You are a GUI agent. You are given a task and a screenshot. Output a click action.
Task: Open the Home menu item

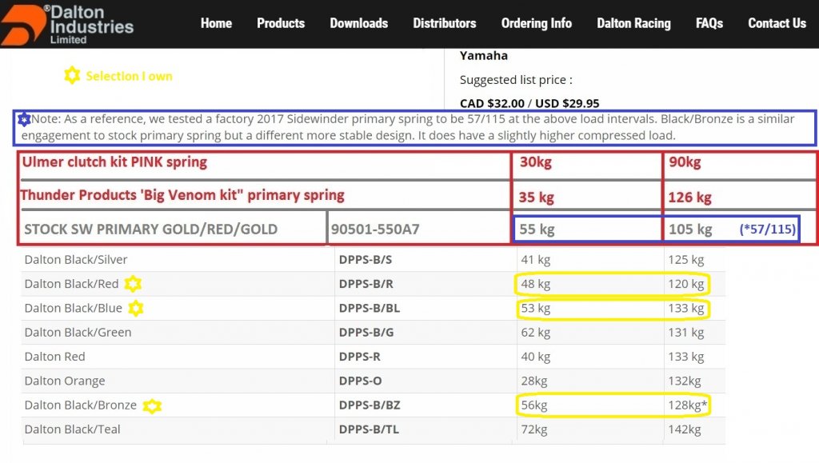click(216, 23)
